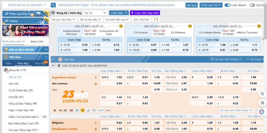Select the Bảng Cược tab
This screenshot has width=267, height=133.
click(37, 42)
